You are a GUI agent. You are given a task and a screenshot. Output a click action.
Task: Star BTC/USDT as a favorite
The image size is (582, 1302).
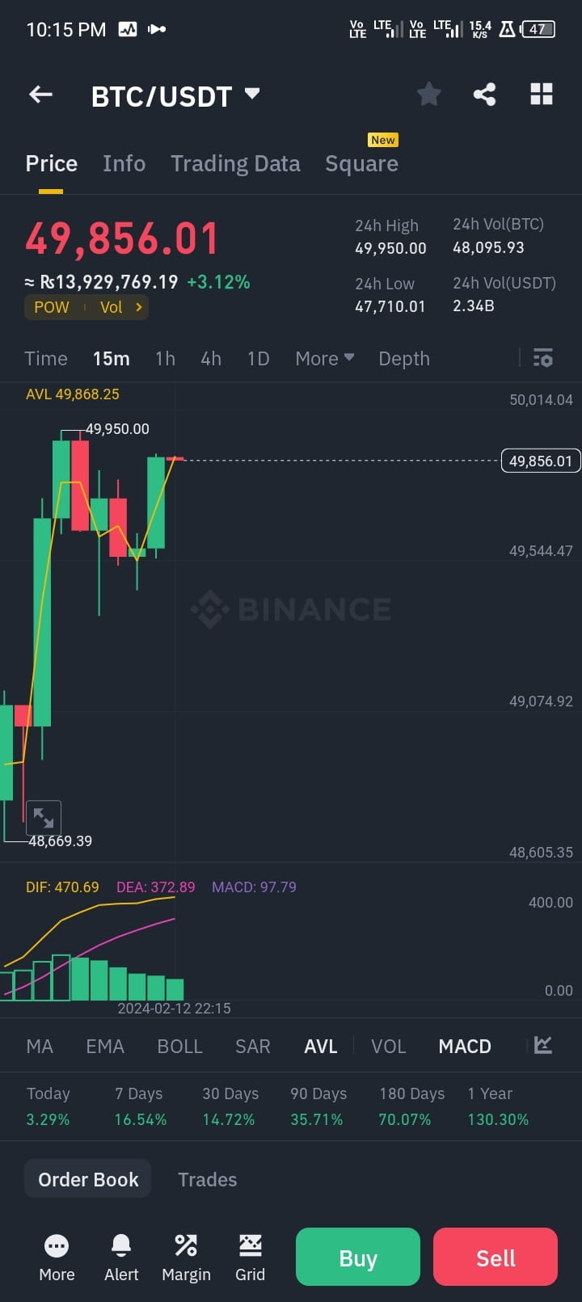coord(429,95)
